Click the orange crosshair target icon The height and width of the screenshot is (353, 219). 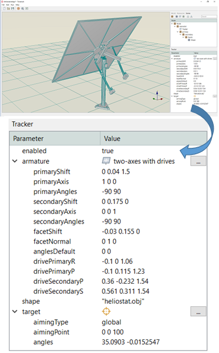[x=106, y=312]
